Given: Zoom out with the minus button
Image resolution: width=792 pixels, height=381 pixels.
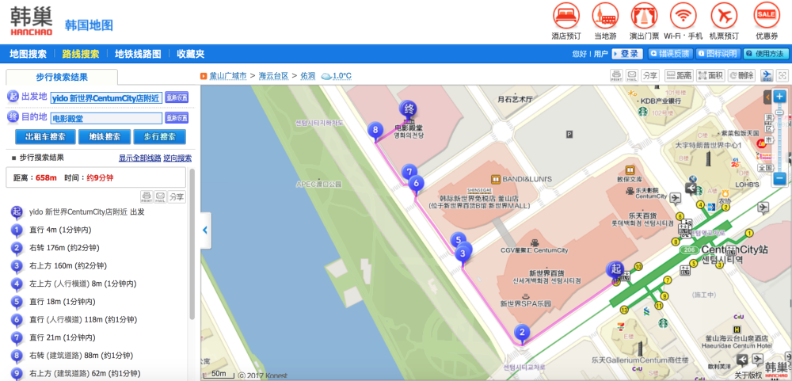Looking at the screenshot, I should 780,178.
